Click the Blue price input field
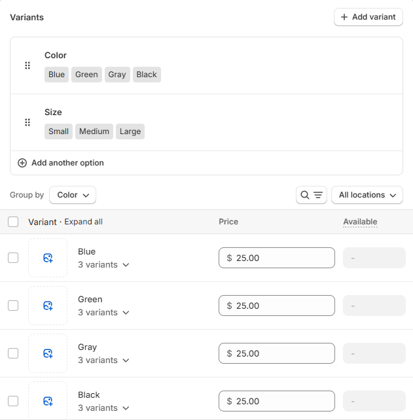The image size is (413, 420). [x=277, y=258]
